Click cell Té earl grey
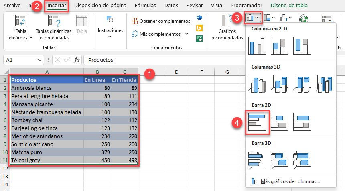The width and height of the screenshot is (345, 191). click(x=47, y=160)
